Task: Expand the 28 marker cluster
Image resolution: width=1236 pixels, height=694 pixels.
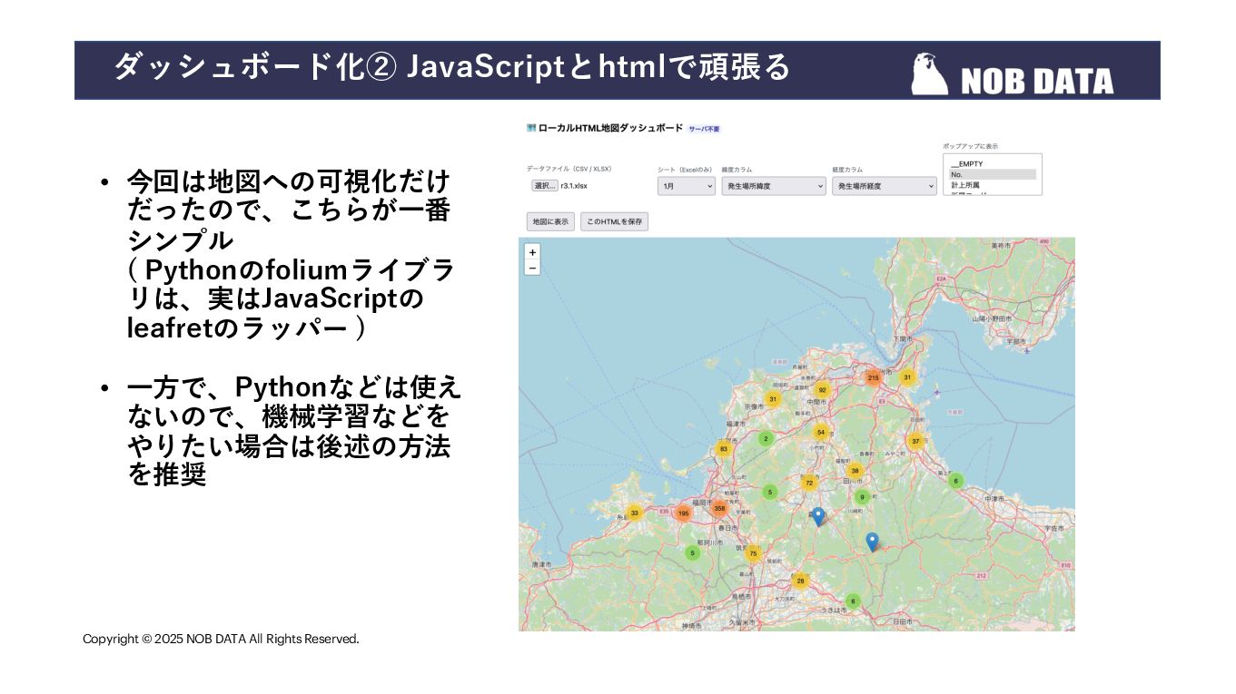Action: click(800, 581)
